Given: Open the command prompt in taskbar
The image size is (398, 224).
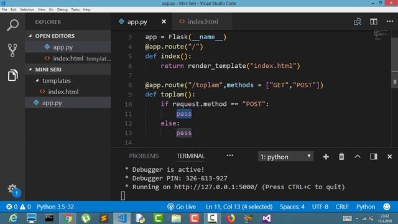Looking at the screenshot, I should click(x=49, y=218).
